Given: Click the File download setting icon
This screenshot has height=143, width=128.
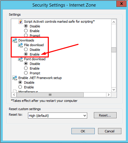Looking at the screenshot, I should coord(21,45).
